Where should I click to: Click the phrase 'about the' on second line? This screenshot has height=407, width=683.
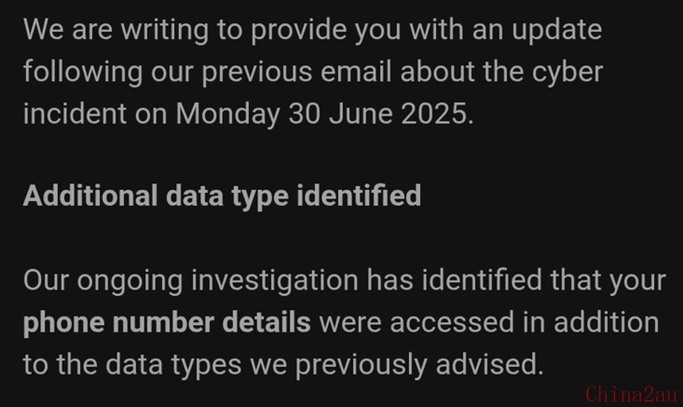click(462, 72)
